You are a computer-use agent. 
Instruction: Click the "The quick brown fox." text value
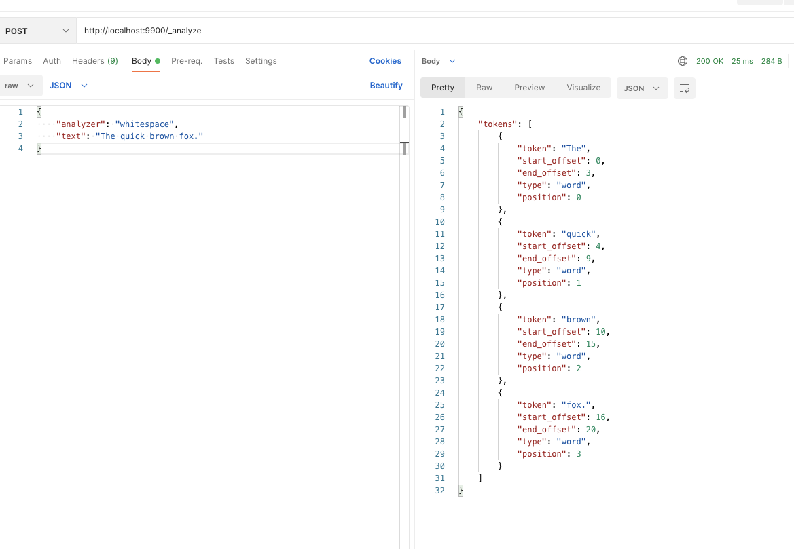click(x=149, y=136)
